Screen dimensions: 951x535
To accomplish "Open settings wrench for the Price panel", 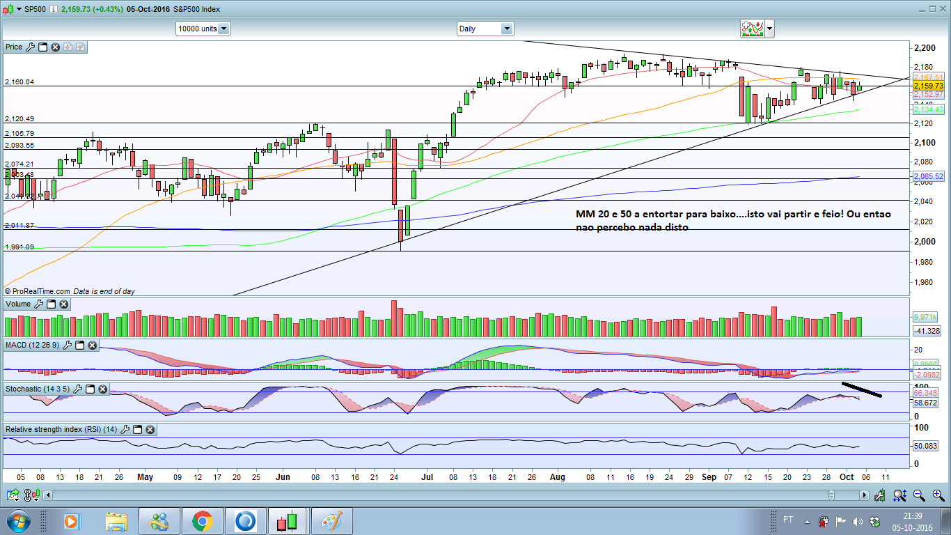I will tap(29, 47).
